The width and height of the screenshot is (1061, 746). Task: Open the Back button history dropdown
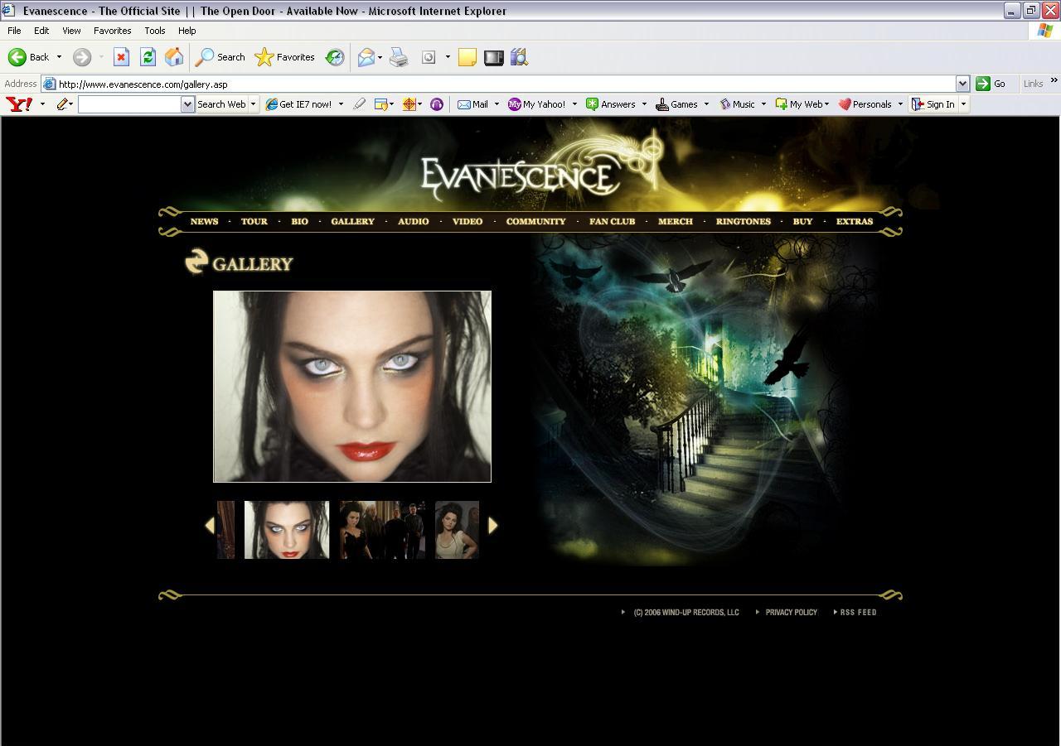(x=59, y=57)
